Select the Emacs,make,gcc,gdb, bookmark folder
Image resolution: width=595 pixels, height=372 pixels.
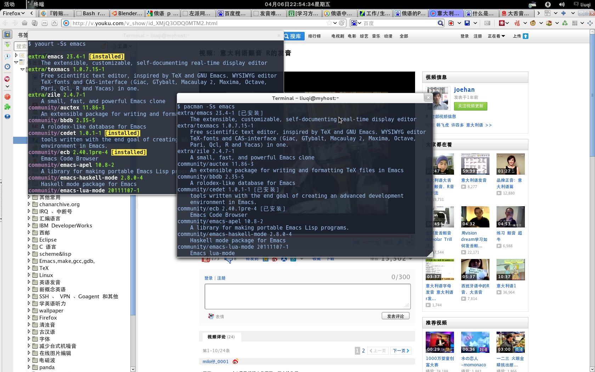(x=67, y=261)
